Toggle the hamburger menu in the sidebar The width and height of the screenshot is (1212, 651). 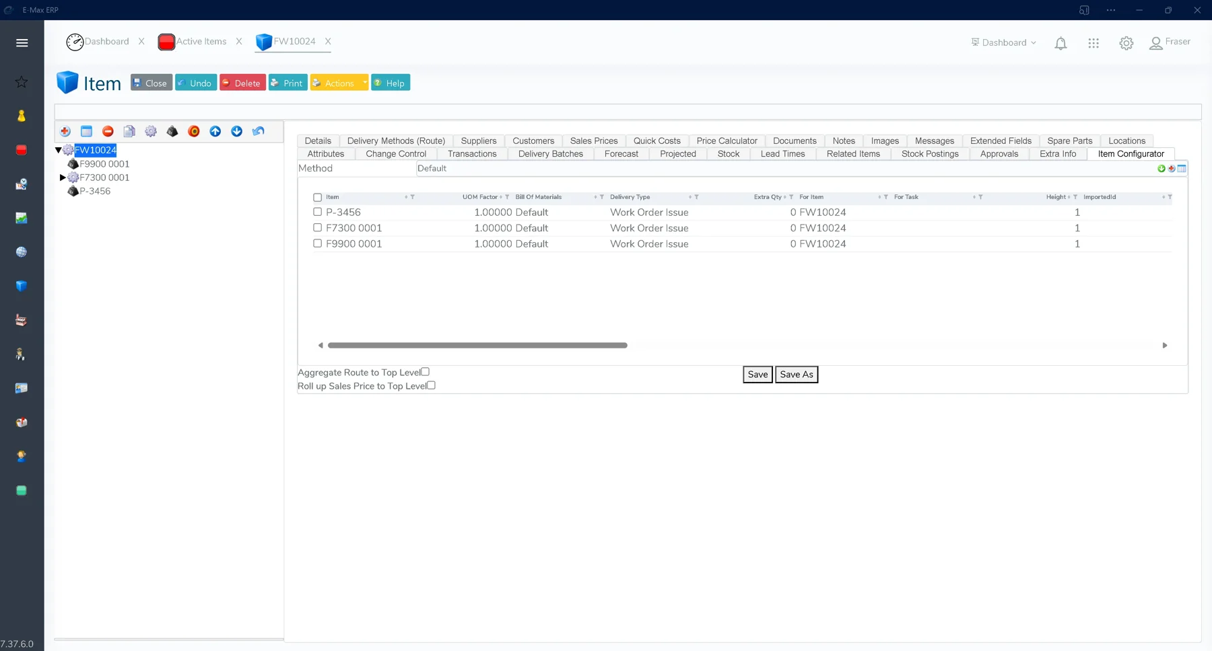(x=22, y=43)
